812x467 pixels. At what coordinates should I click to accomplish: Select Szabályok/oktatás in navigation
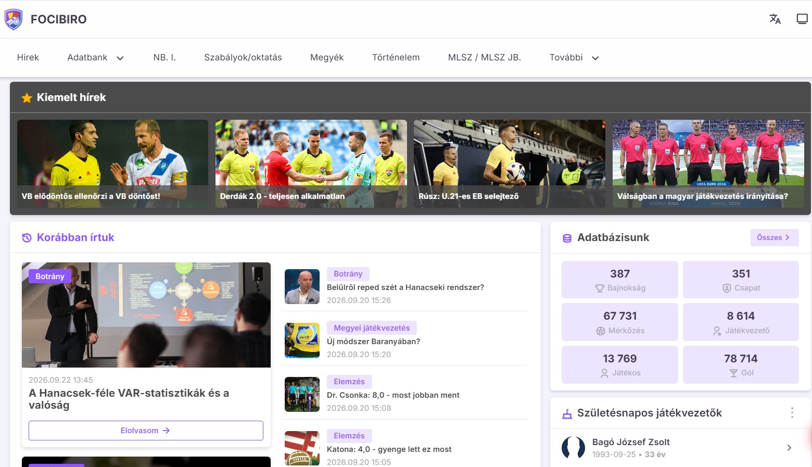pos(243,58)
